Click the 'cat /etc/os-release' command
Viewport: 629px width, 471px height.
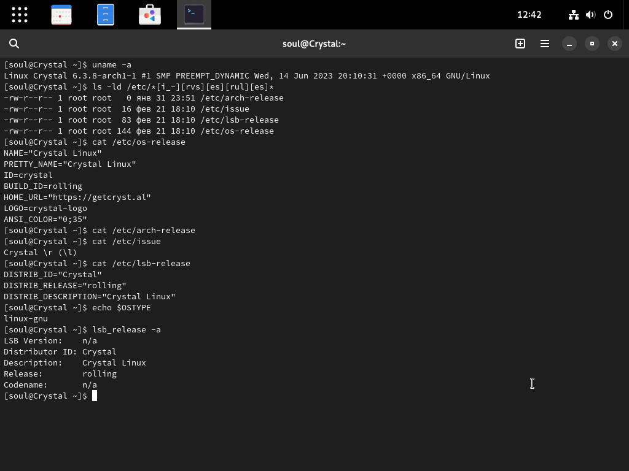(x=95, y=142)
